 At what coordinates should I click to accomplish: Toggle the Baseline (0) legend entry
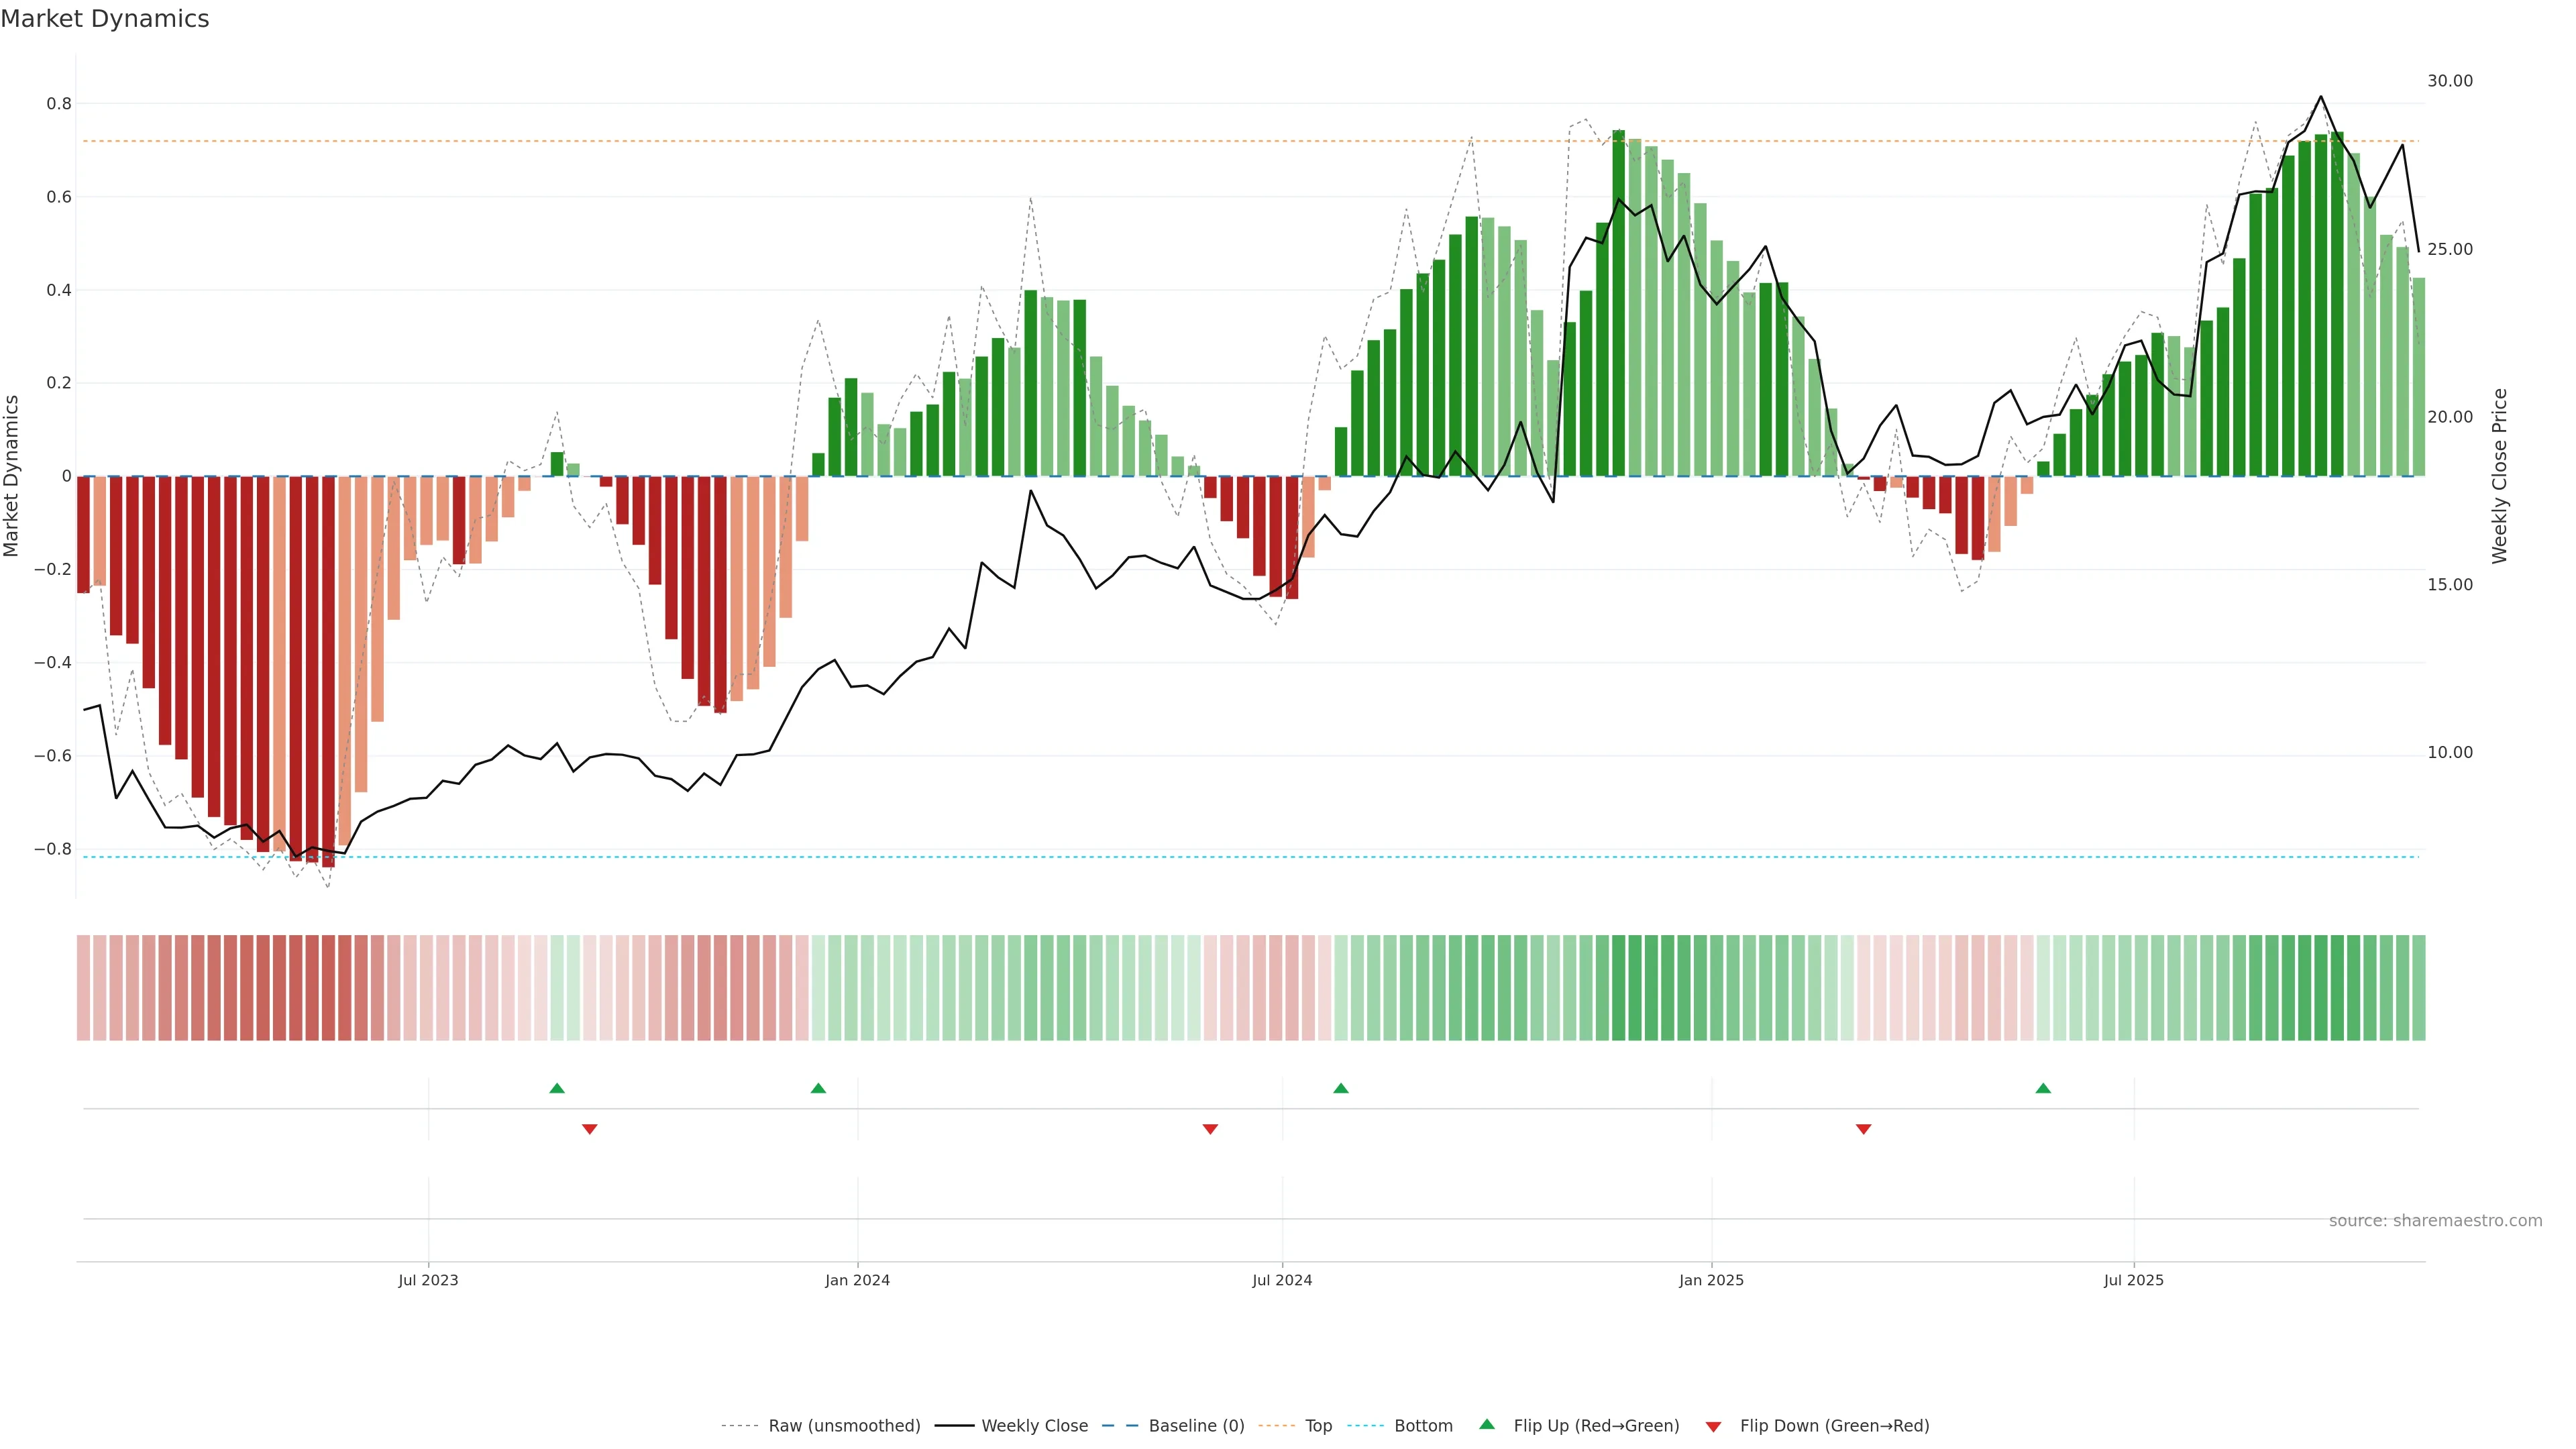coord(1196,1426)
